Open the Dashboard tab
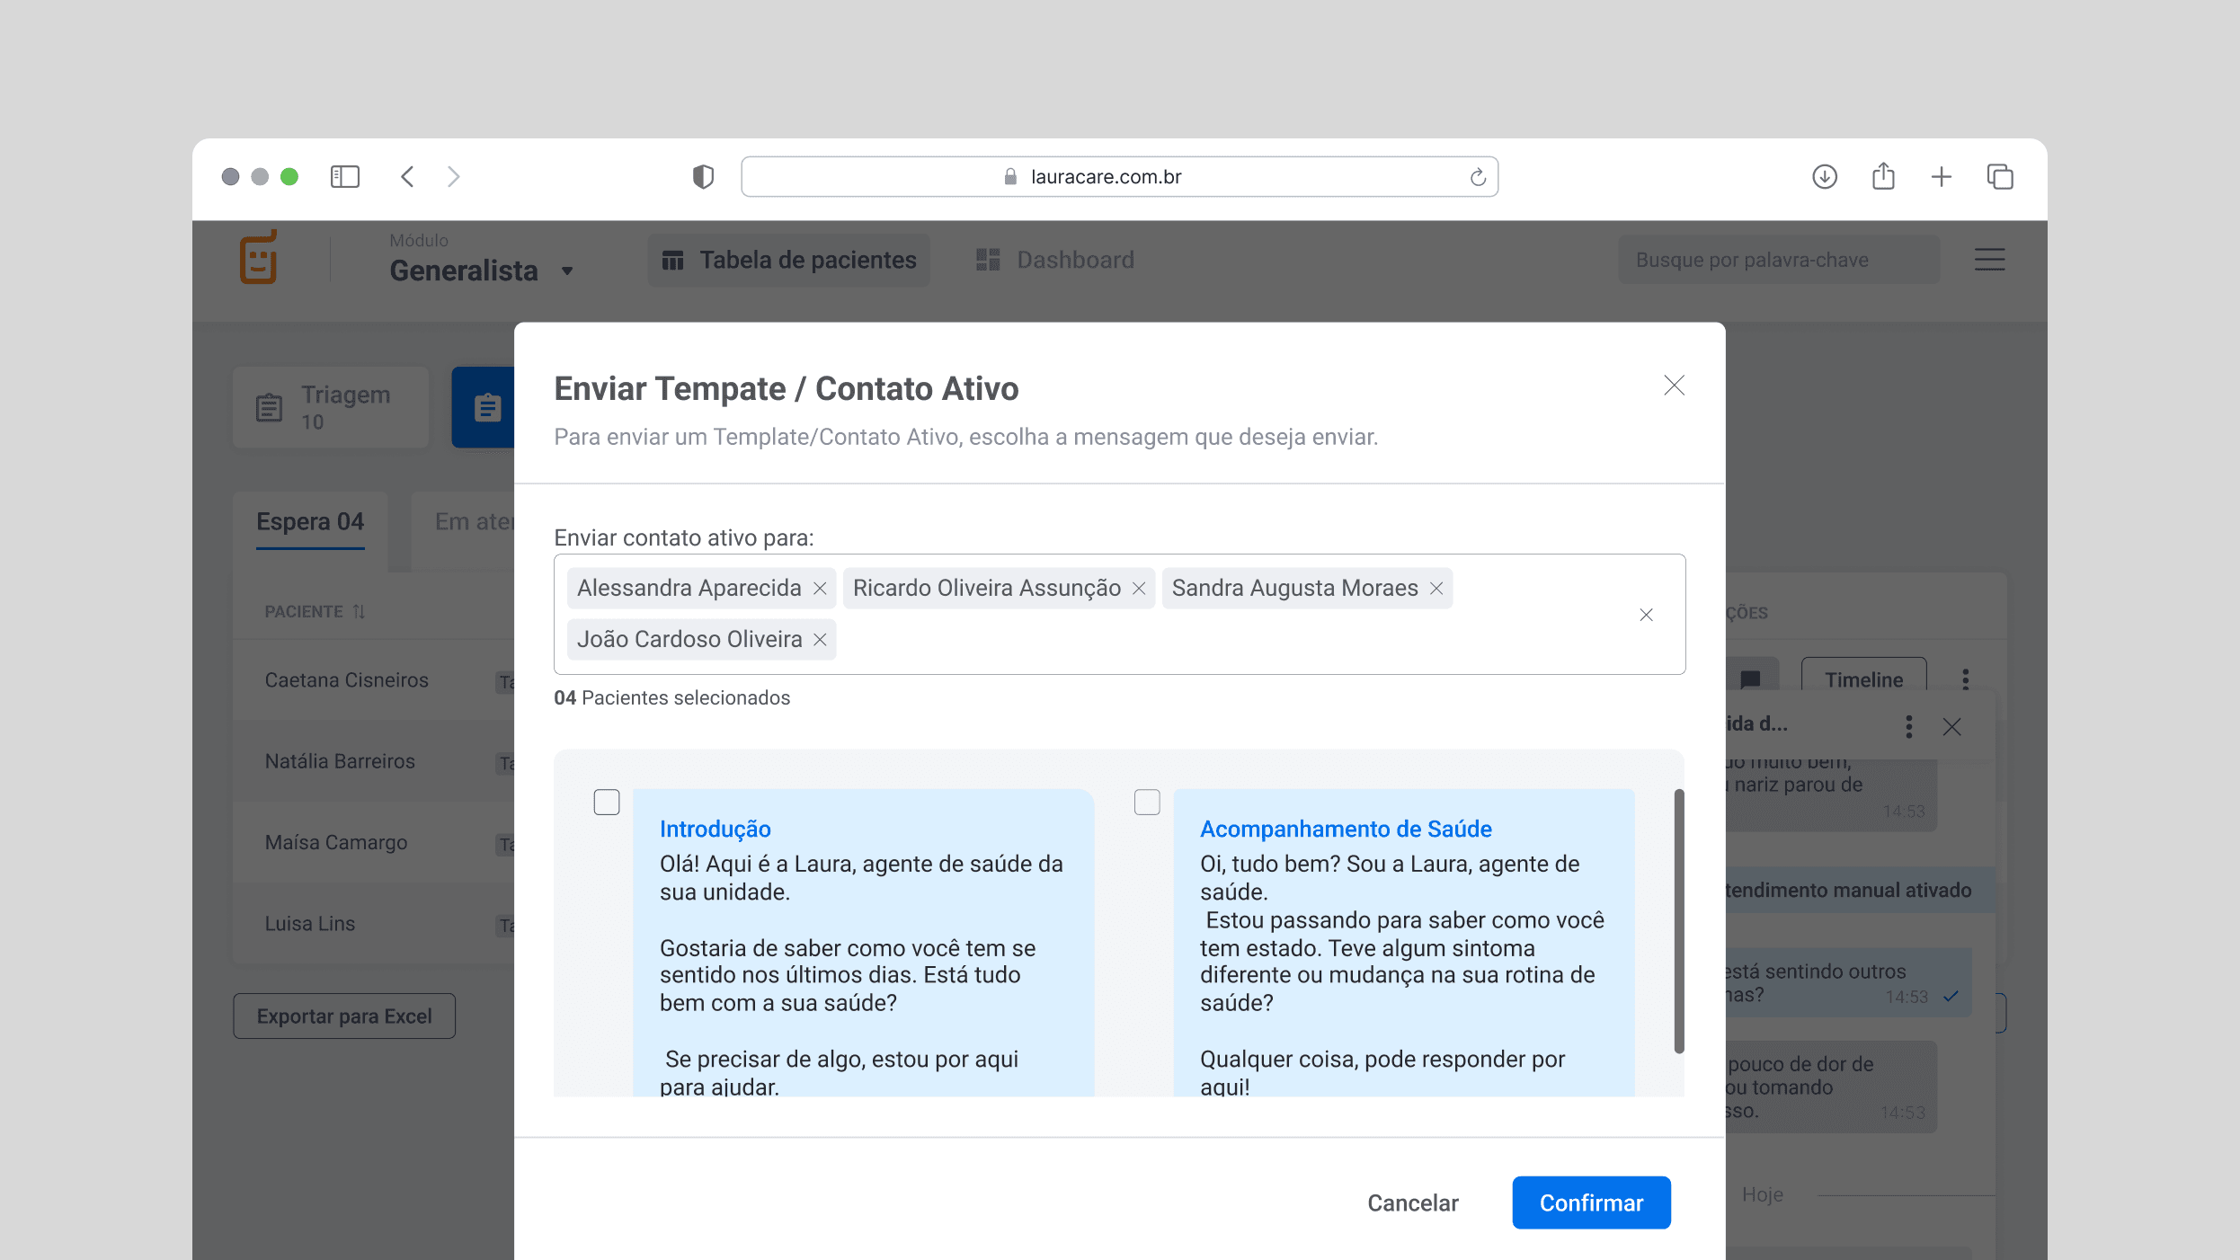Image resolution: width=2240 pixels, height=1260 pixels. tap(1055, 261)
